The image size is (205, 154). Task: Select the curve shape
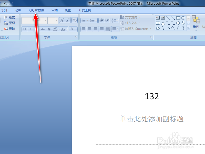tap(173, 28)
